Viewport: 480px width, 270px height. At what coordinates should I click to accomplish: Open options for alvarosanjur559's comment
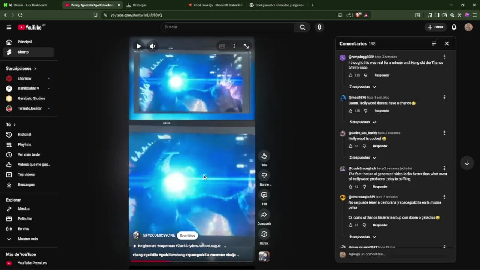pos(444,197)
